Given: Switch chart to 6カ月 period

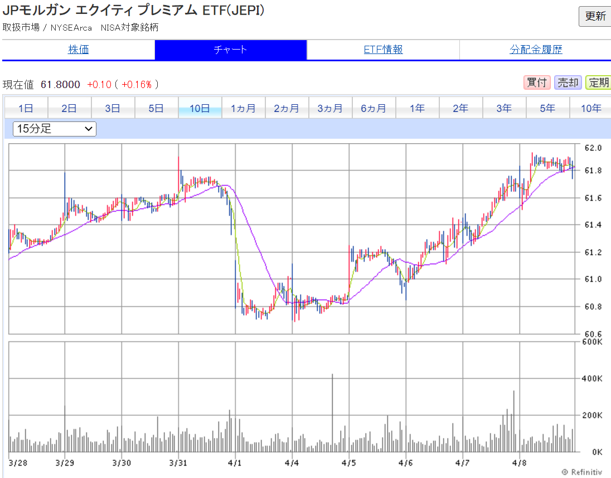Looking at the screenshot, I should pyautogui.click(x=374, y=108).
